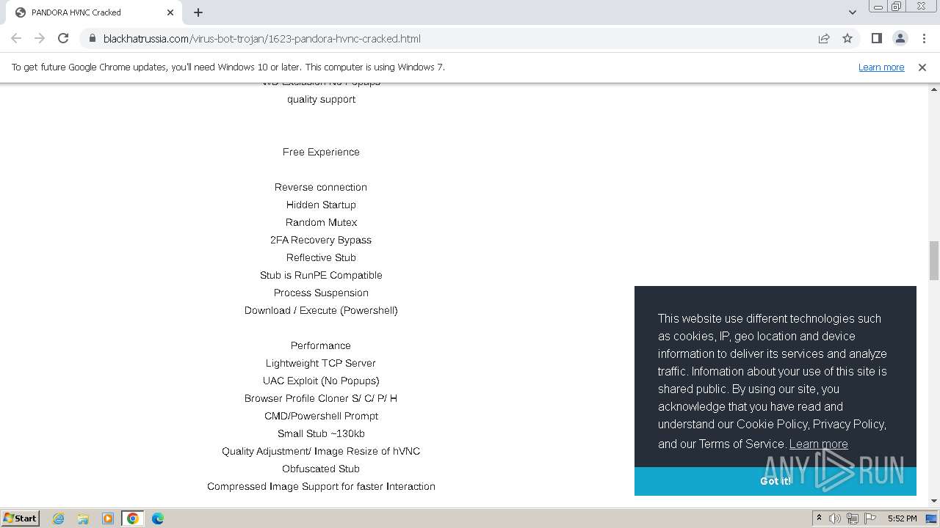Launch Internet Explorer from taskbar
Image resolution: width=940 pixels, height=528 pixels.
58,518
